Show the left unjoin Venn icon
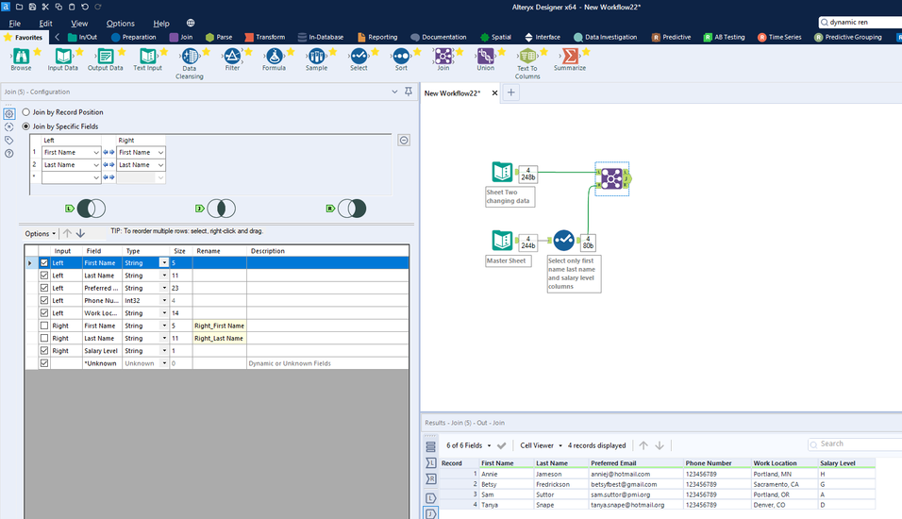The width and height of the screenshot is (902, 519). (91, 209)
